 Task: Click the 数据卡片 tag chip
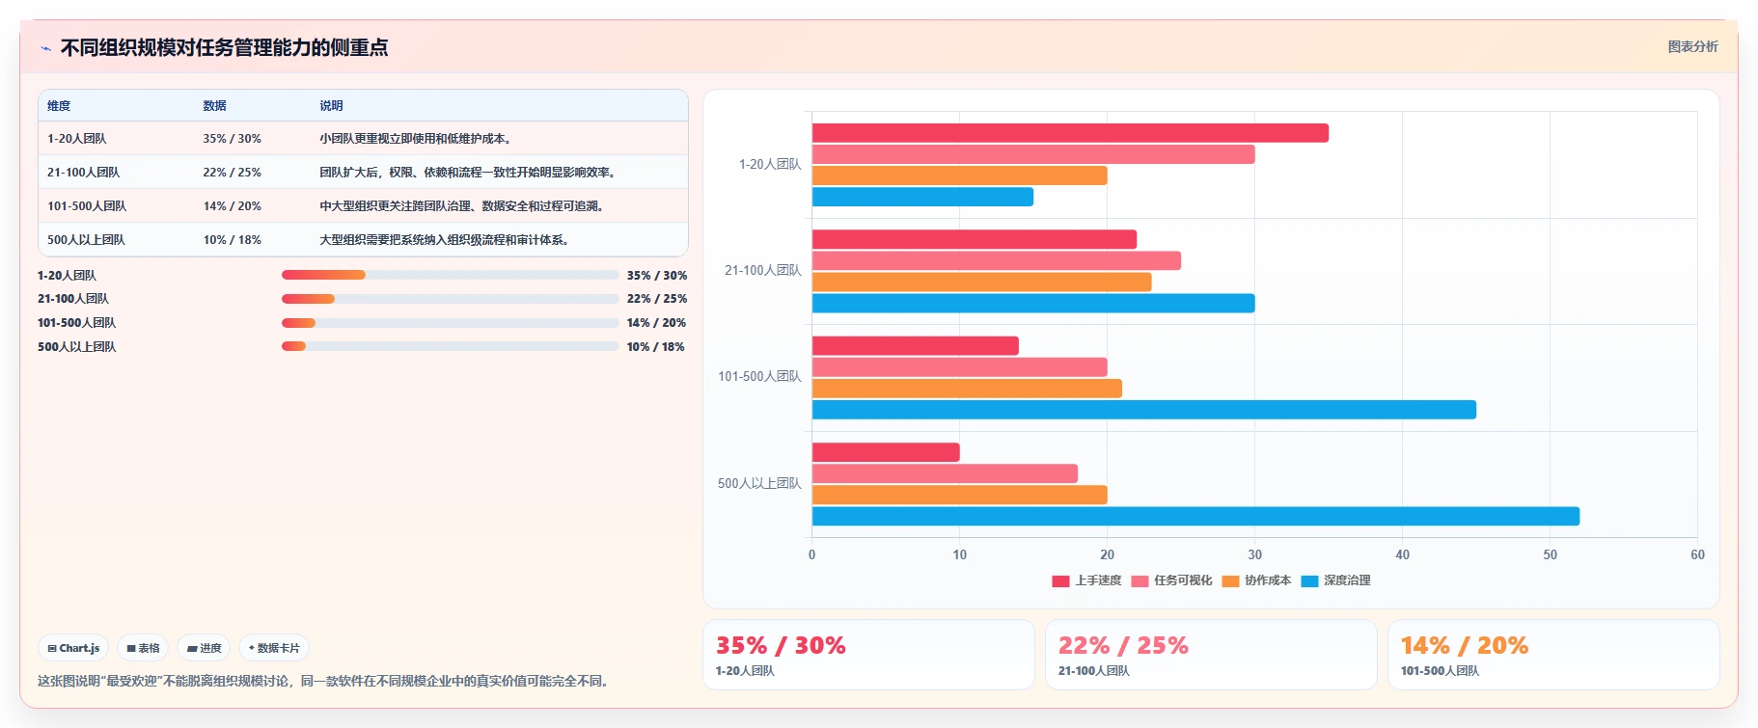click(274, 648)
